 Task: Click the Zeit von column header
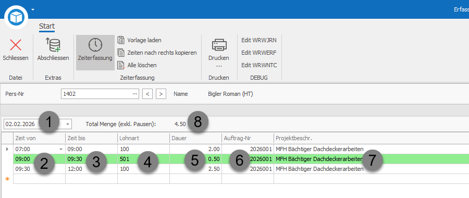[x=39, y=138]
